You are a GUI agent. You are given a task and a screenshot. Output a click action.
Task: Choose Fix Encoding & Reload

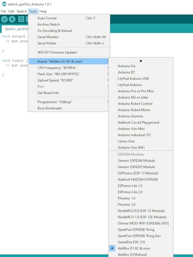click(68, 31)
